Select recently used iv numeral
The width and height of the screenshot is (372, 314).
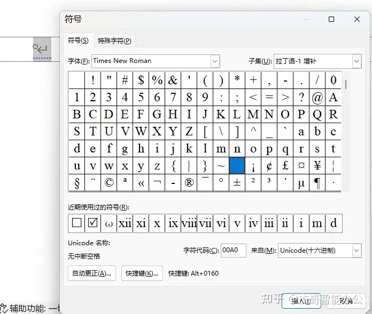point(253,223)
